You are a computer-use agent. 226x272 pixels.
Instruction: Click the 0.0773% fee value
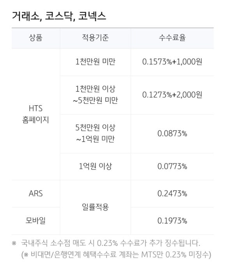pyautogui.click(x=172, y=166)
